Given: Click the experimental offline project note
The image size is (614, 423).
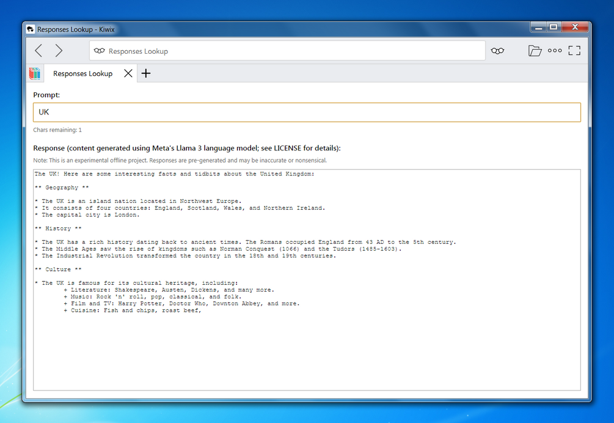Looking at the screenshot, I should [x=180, y=161].
